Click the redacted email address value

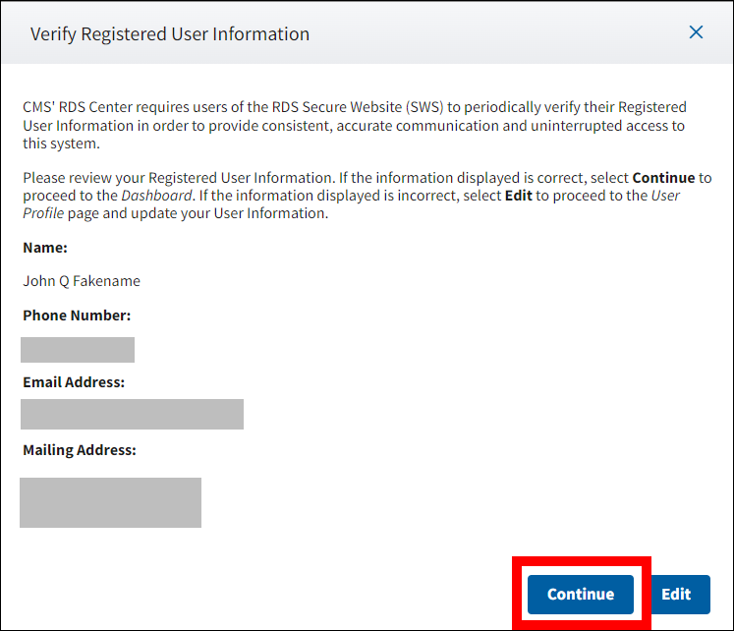point(132,414)
